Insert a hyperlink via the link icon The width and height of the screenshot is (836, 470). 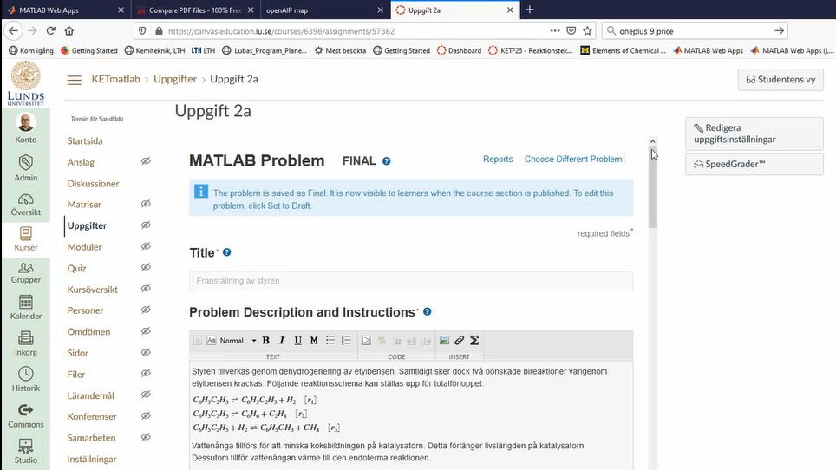460,341
